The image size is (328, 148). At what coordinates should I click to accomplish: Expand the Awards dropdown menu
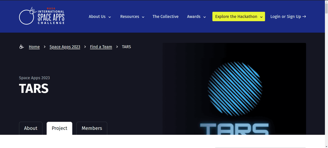(x=196, y=17)
